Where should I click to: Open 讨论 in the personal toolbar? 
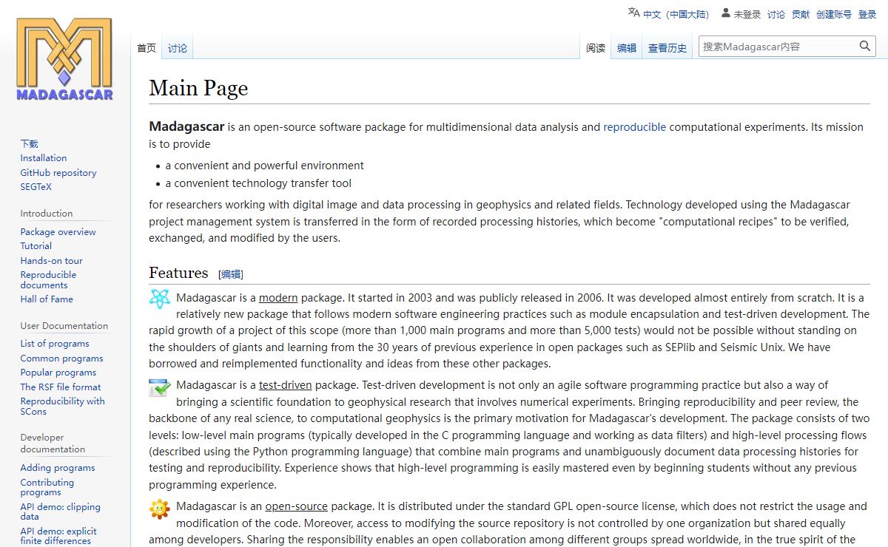tap(776, 14)
